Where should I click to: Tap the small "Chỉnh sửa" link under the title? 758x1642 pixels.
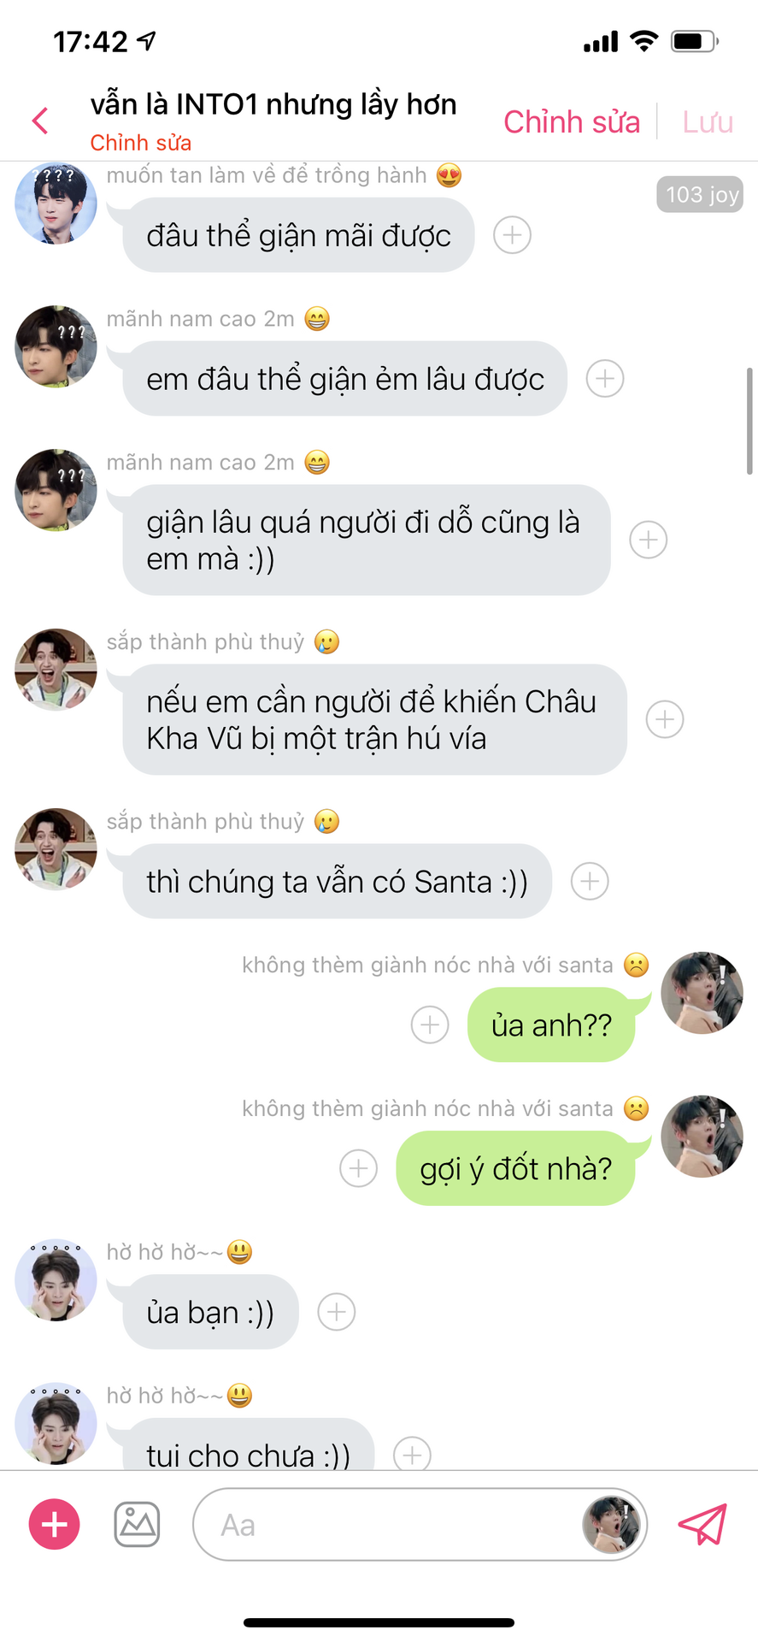pyautogui.click(x=141, y=143)
